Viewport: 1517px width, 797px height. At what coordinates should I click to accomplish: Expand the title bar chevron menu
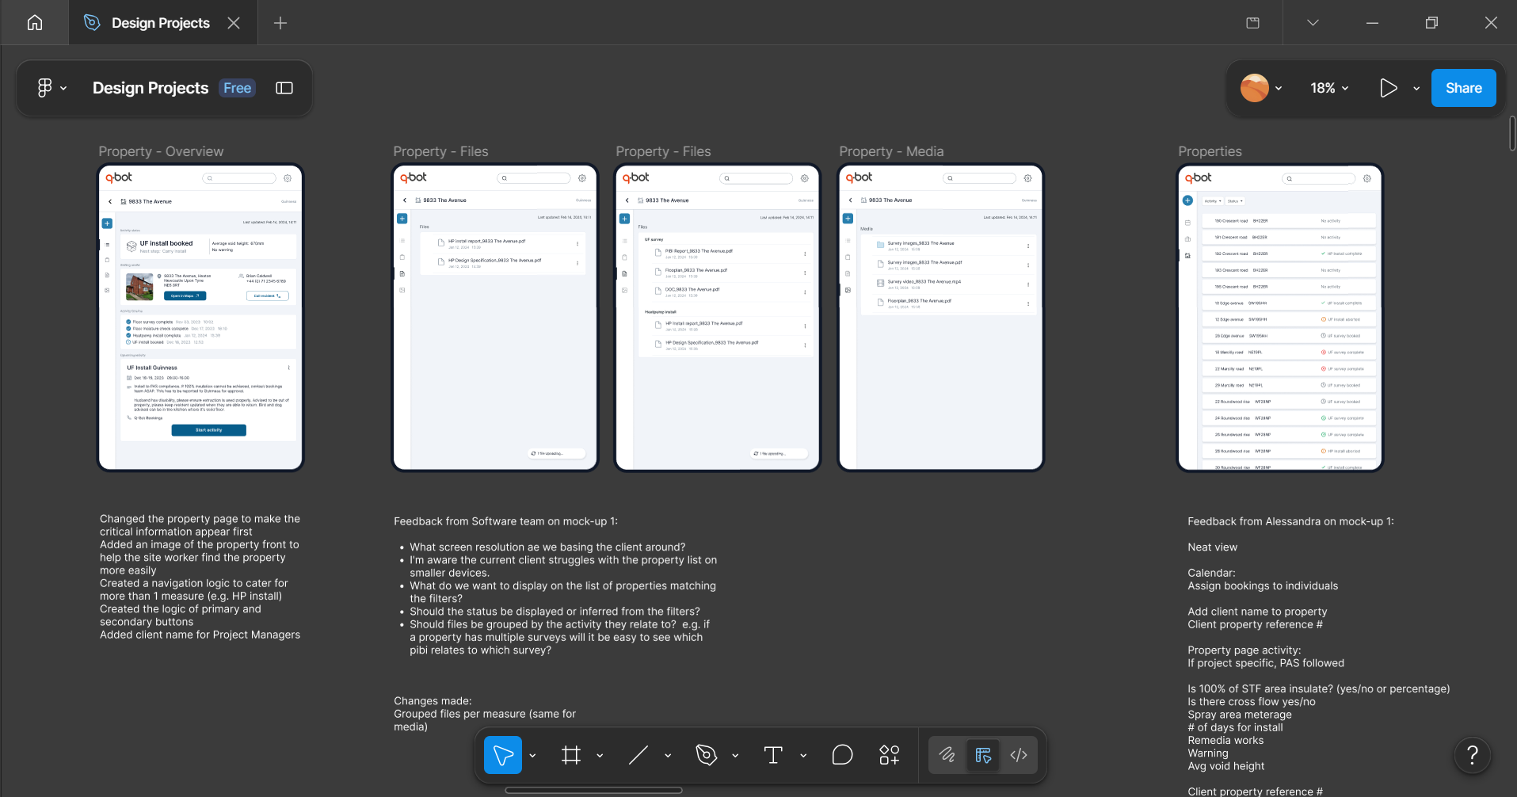[x=1313, y=23]
